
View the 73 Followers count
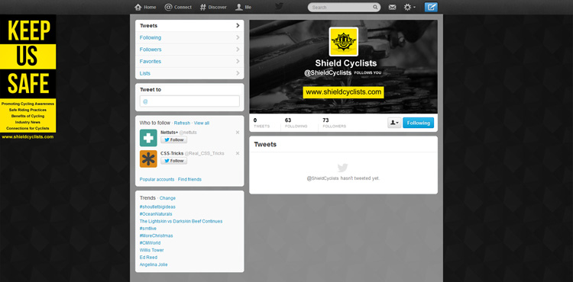334,123
